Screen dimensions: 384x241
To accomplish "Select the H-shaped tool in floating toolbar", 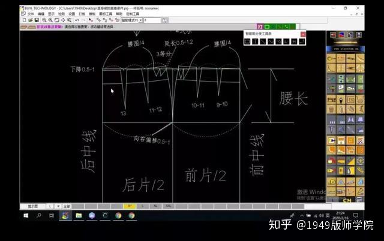I will (294, 41).
